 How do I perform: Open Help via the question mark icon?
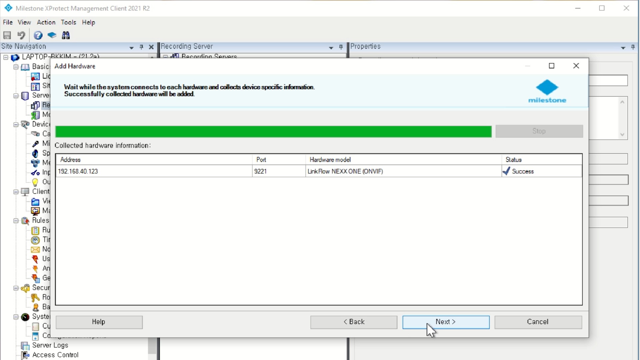(x=38, y=35)
